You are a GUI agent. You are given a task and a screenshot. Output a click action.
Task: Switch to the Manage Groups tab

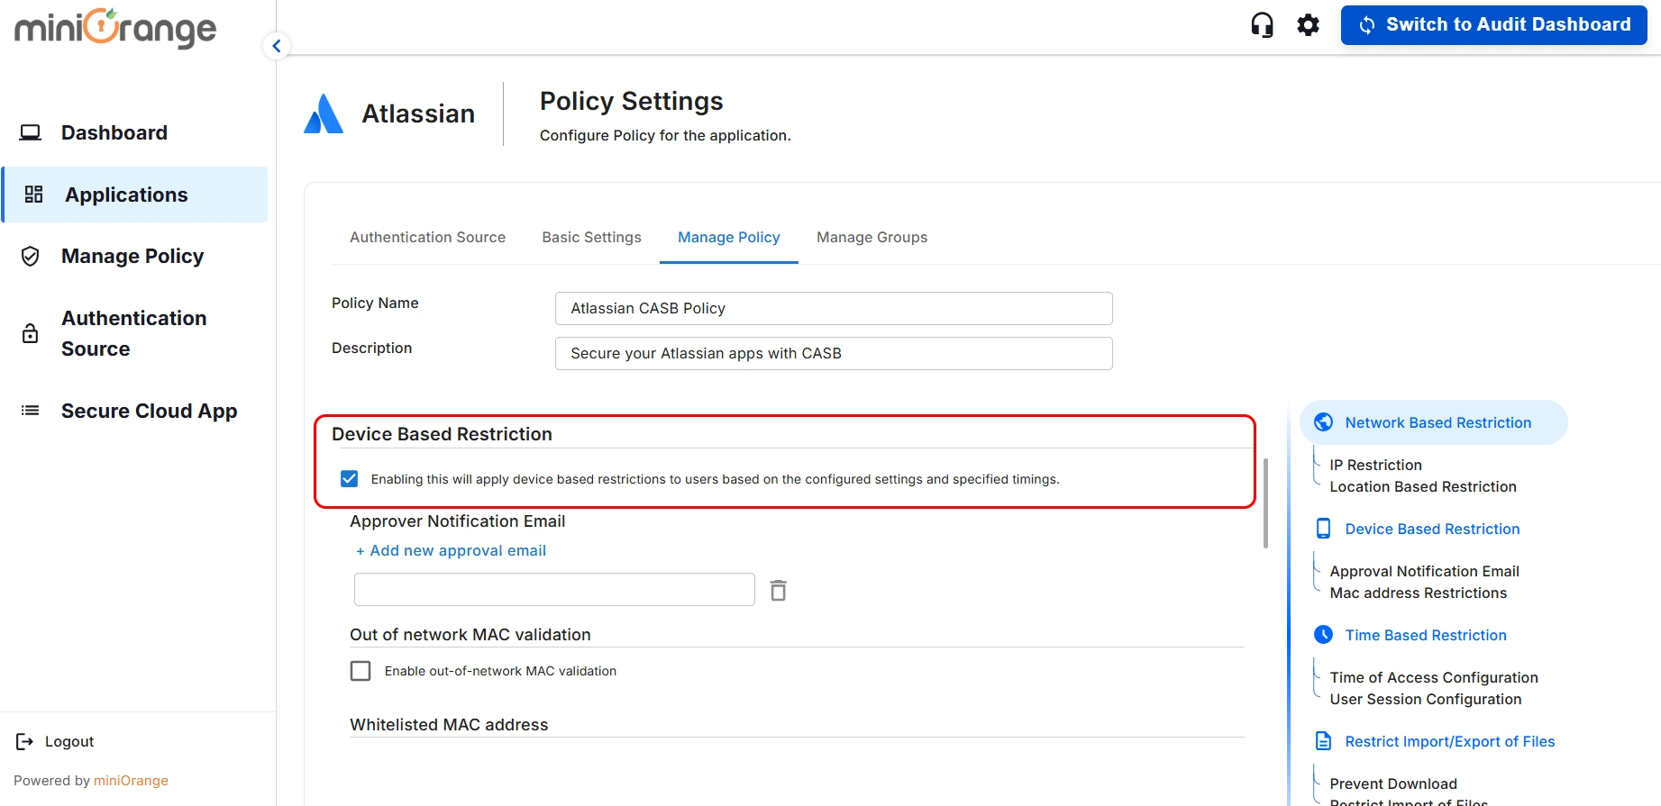872,237
